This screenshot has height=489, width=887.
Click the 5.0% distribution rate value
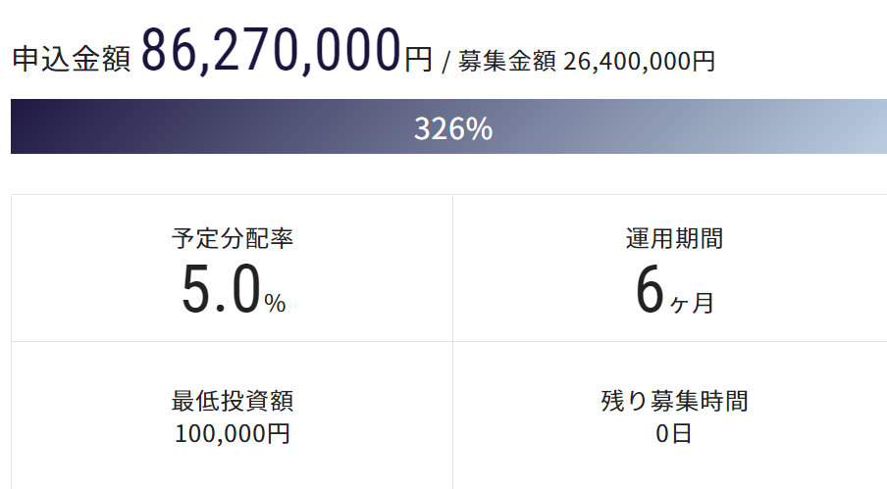233,291
